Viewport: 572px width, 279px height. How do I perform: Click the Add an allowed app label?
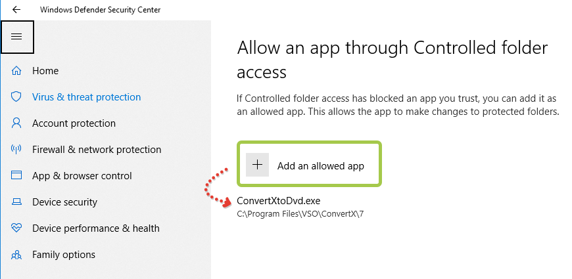point(321,166)
